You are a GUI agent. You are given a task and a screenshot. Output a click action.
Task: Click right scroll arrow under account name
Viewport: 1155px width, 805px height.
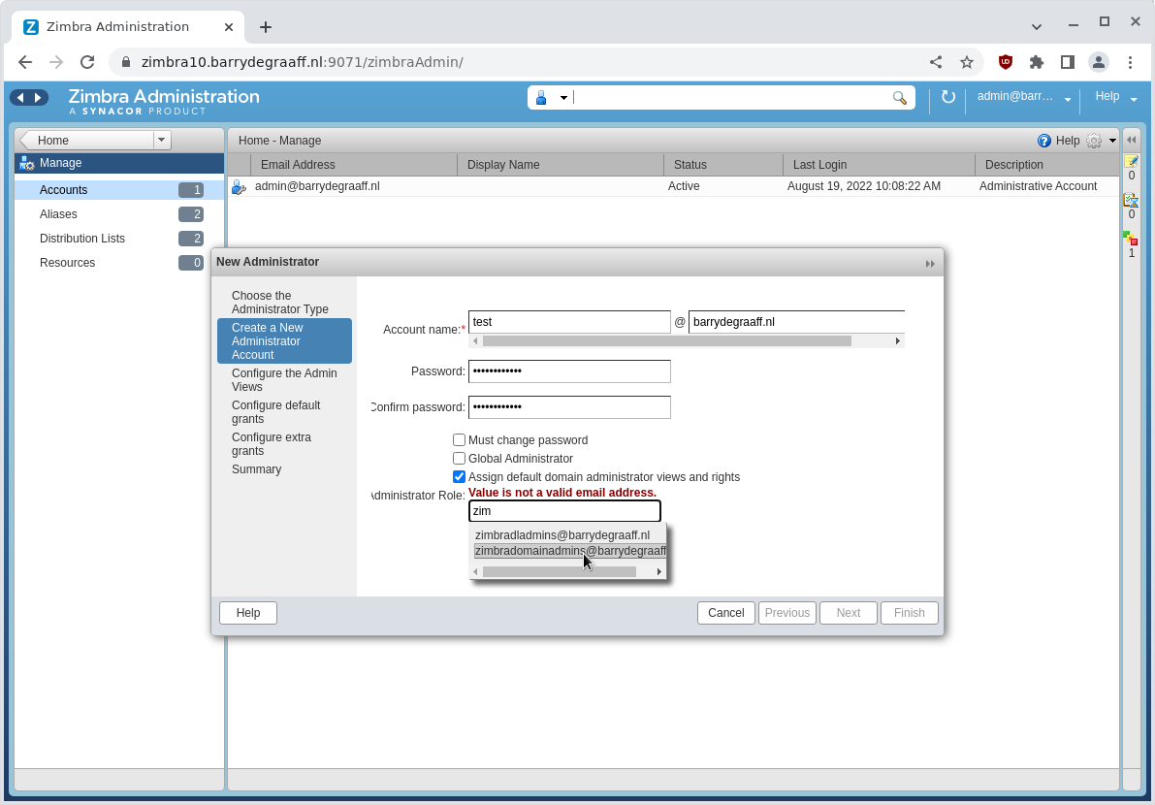click(x=898, y=341)
